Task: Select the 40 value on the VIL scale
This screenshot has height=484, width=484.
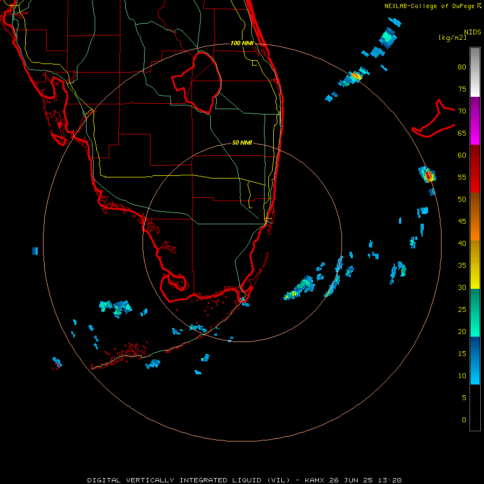Action: [x=462, y=243]
